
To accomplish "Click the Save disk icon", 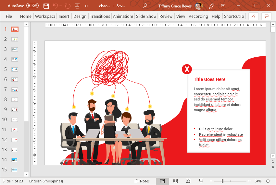I will [46, 6].
